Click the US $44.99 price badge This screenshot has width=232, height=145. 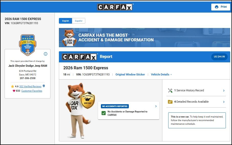(219, 57)
